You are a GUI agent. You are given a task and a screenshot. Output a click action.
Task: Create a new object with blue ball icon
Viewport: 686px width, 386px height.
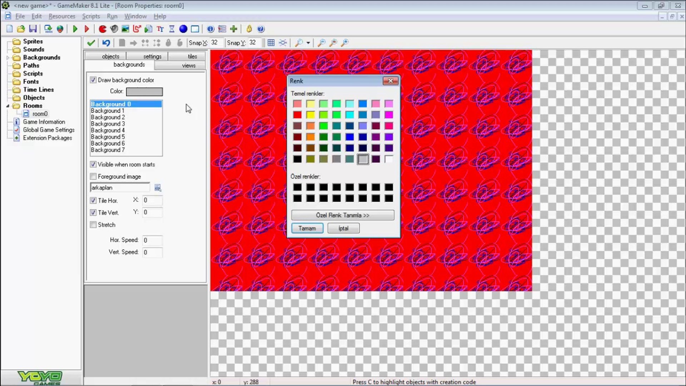183,29
